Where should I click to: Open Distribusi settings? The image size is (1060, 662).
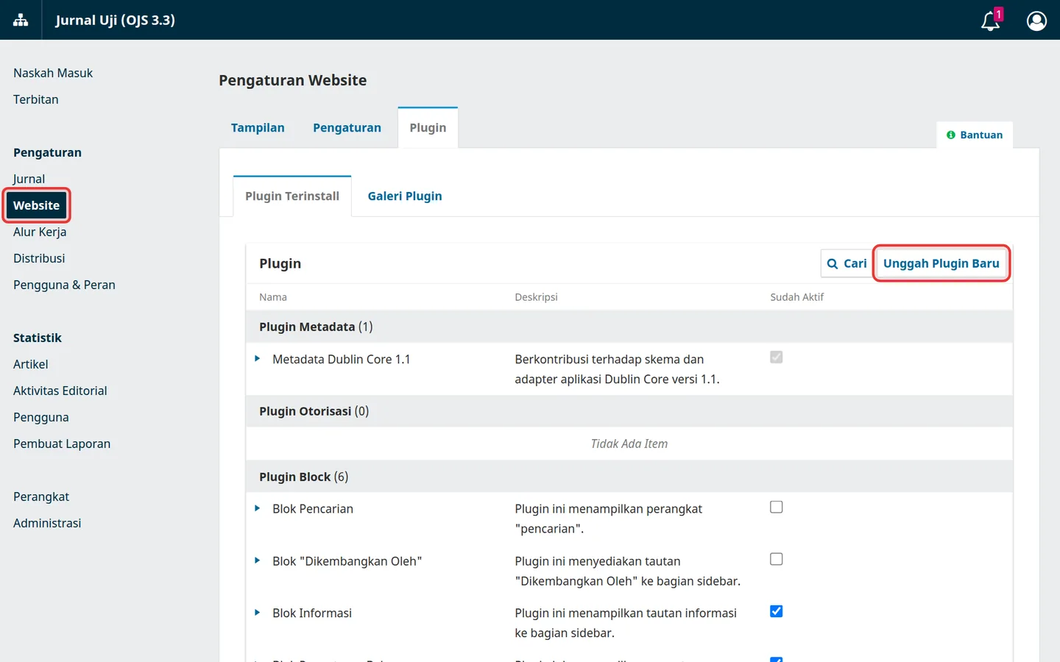point(39,258)
